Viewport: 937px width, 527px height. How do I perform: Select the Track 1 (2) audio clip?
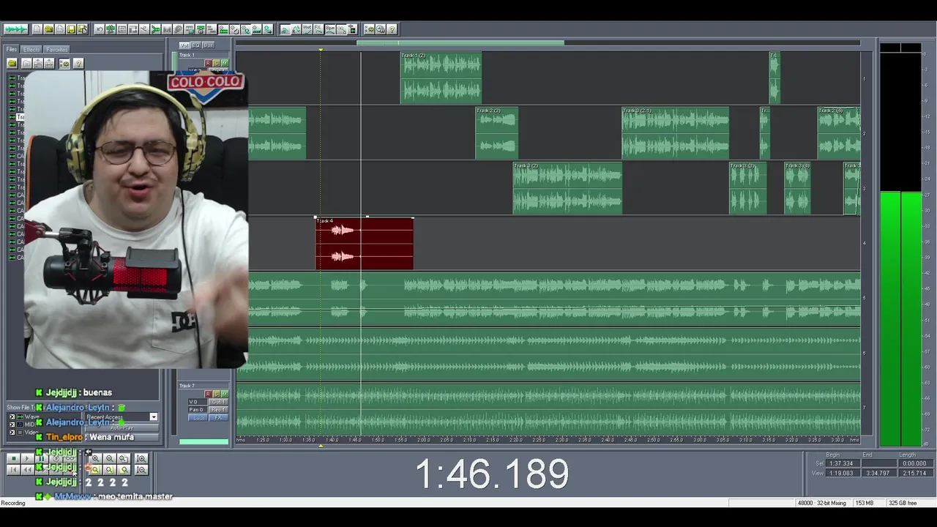pos(441,78)
